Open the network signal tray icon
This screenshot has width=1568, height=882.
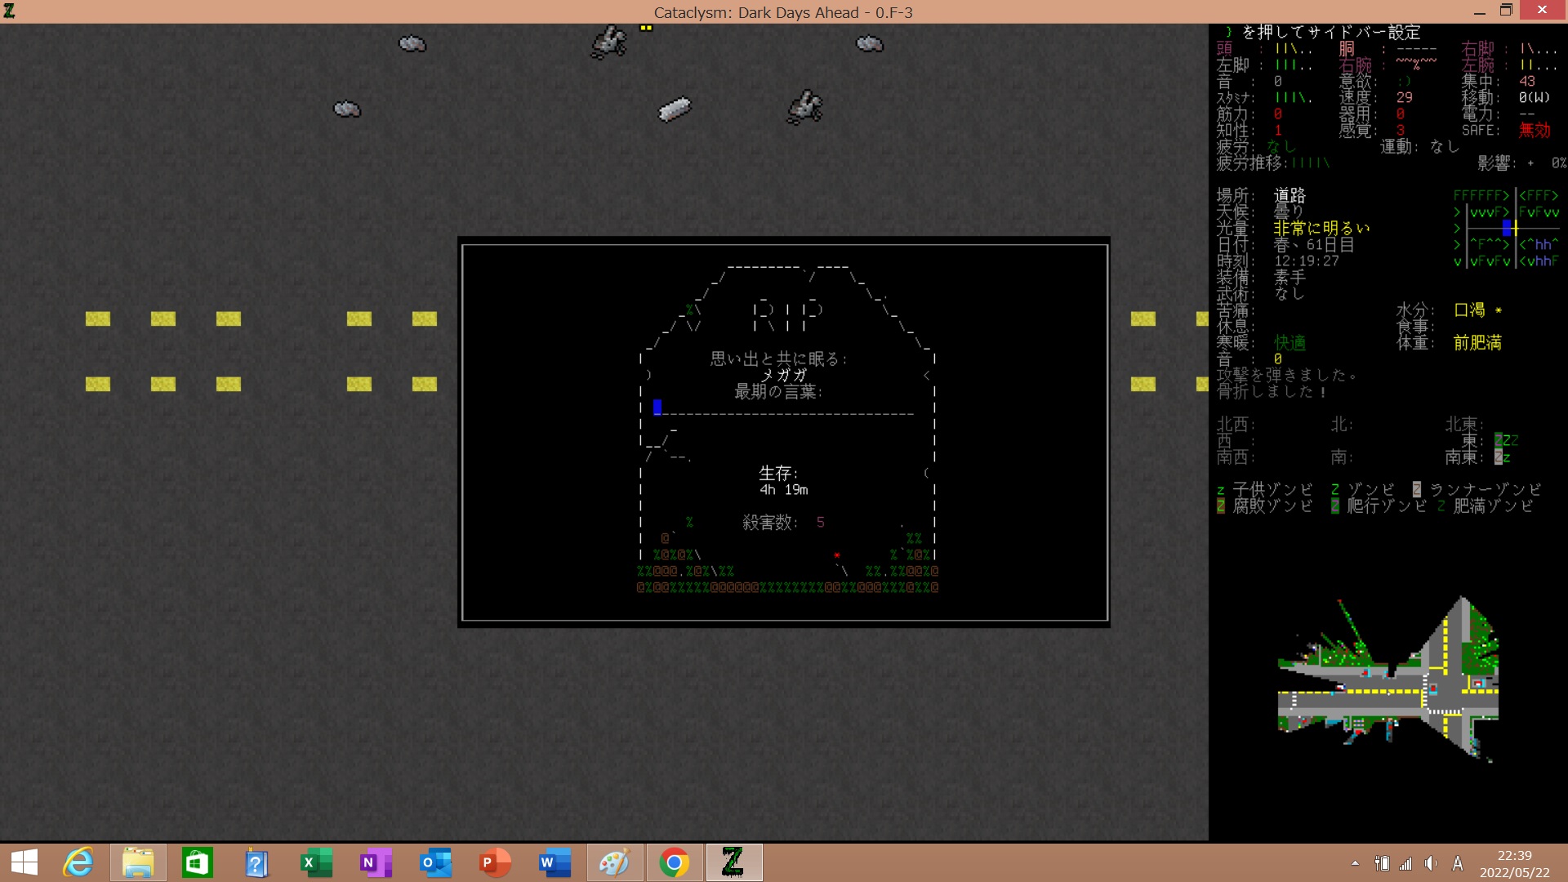[x=1405, y=863]
